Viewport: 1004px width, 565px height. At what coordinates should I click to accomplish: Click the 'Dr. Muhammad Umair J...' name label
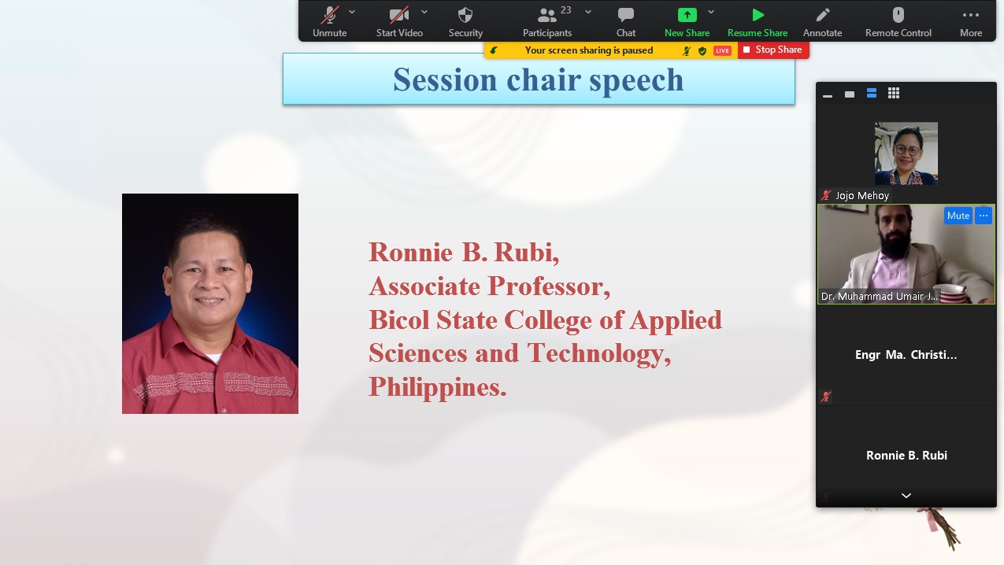pyautogui.click(x=880, y=297)
